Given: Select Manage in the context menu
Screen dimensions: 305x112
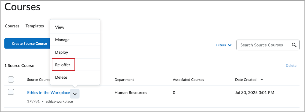Looking at the screenshot, I should [x=75, y=40].
